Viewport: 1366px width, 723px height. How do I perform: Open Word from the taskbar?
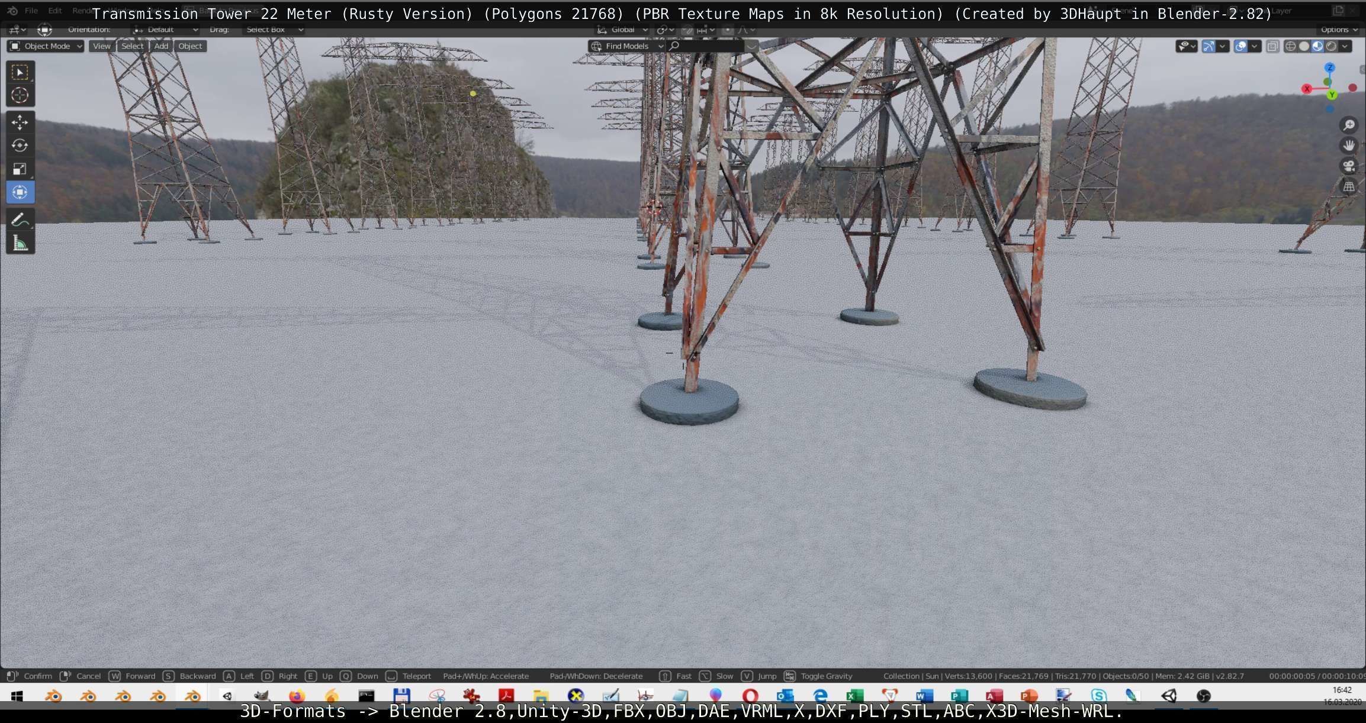[924, 696]
